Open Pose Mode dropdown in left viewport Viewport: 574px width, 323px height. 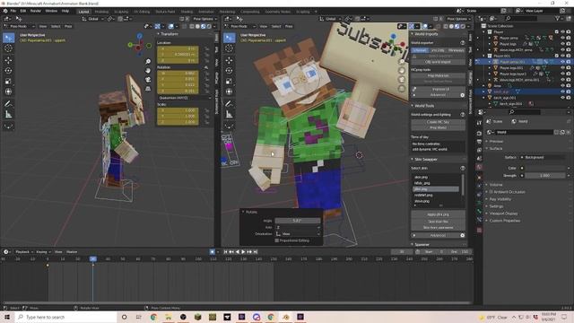tap(20, 26)
